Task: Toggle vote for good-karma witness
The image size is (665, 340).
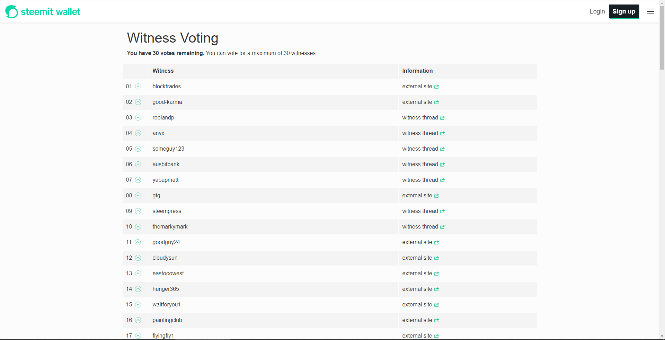Action: 138,102
